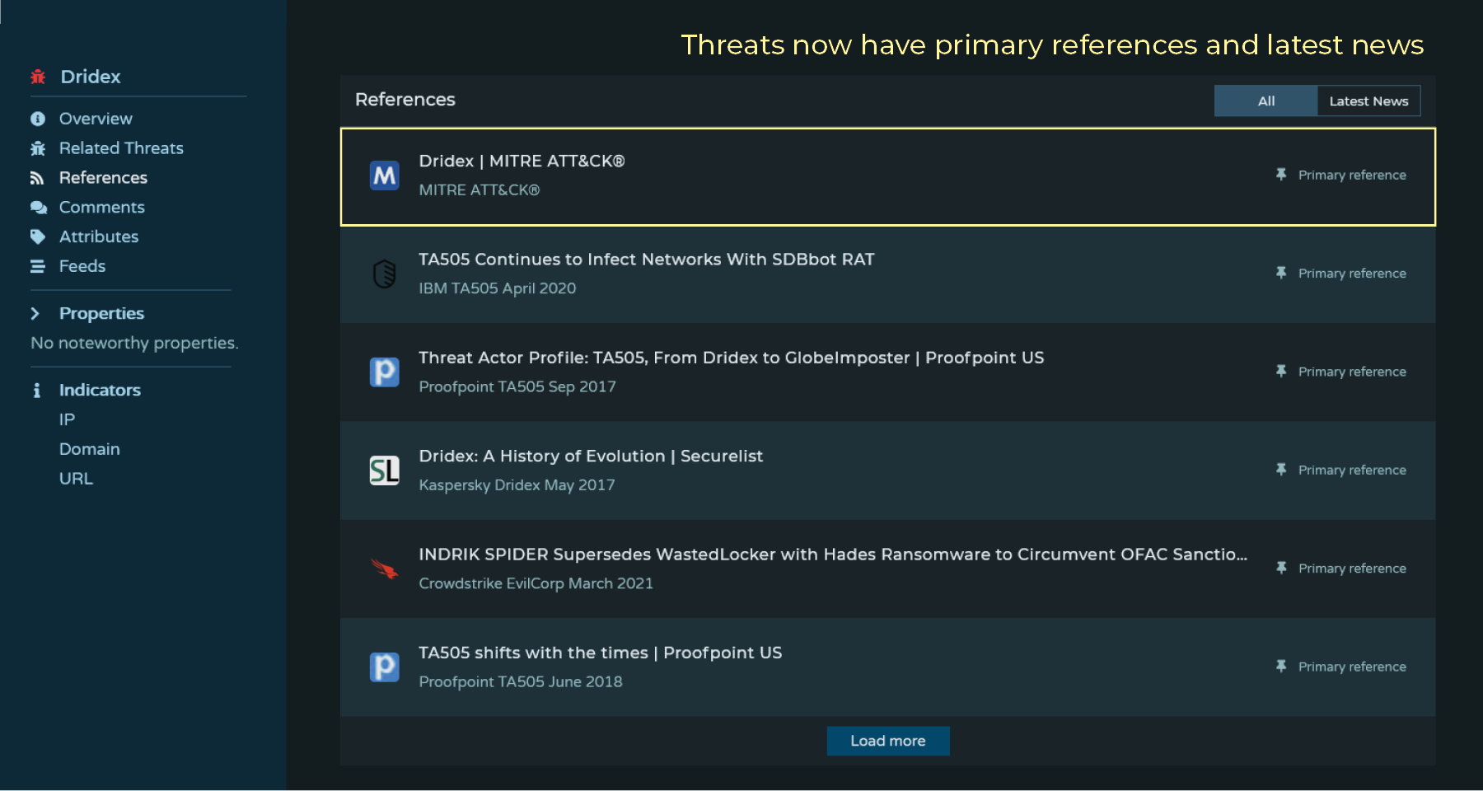Click the pin icon on SDBbot RAT row
This screenshot has width=1483, height=791.
tap(1281, 273)
